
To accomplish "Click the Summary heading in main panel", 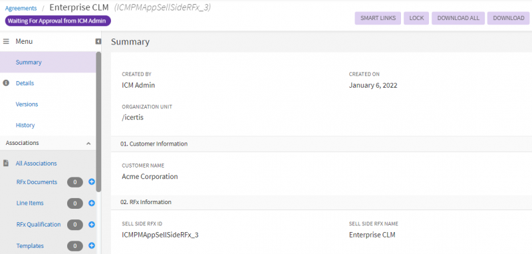I will pyautogui.click(x=130, y=42).
